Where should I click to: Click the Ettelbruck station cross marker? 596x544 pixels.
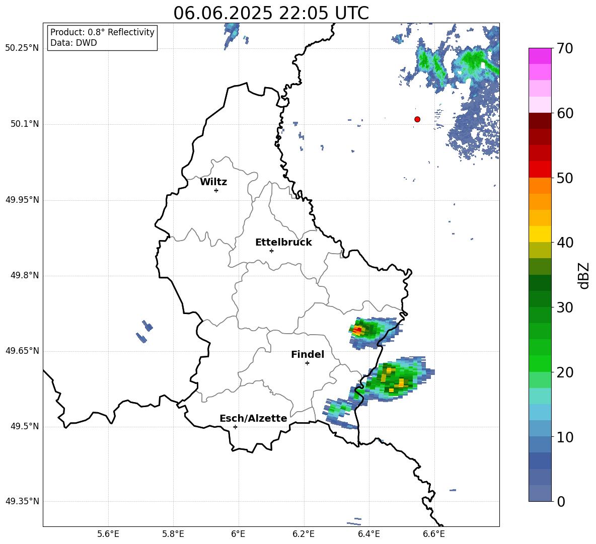point(271,251)
